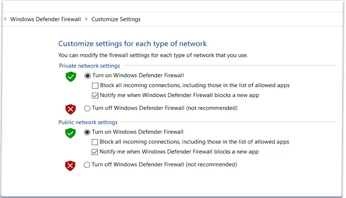Click the Customize settings for each type heading
346x198 pixels.
(132, 44)
